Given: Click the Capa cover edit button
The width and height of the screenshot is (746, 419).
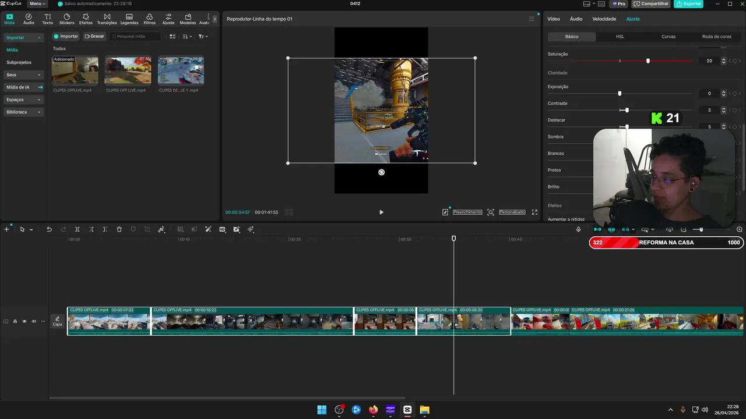Looking at the screenshot, I should click(57, 321).
